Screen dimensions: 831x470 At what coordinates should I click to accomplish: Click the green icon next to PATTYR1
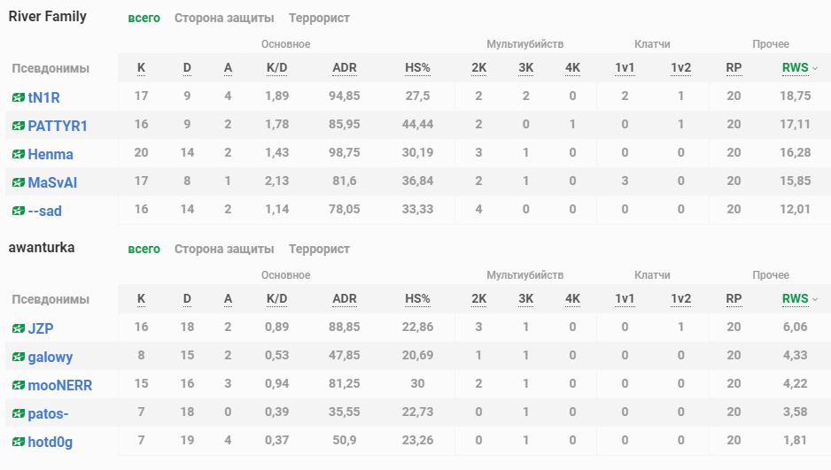(19, 126)
